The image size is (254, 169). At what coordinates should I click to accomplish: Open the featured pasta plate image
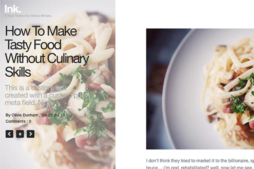pos(200,89)
